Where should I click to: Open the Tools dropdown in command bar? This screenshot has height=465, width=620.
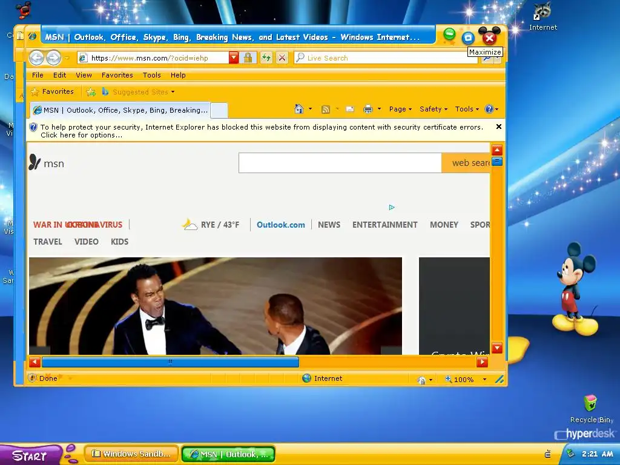tap(467, 109)
